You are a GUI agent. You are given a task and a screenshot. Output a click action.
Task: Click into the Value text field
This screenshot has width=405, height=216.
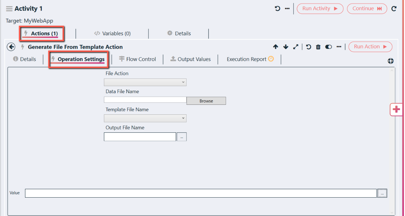pos(201,193)
